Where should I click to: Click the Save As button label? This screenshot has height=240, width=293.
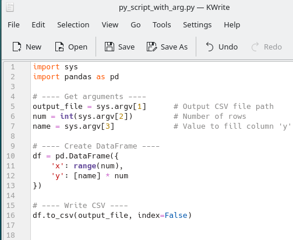pos(174,47)
